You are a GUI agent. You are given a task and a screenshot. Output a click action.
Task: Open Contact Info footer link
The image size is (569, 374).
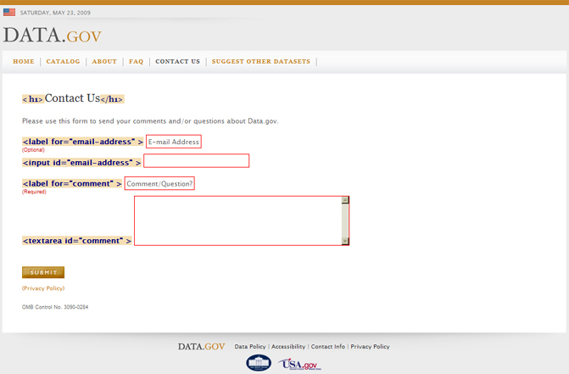pos(328,346)
